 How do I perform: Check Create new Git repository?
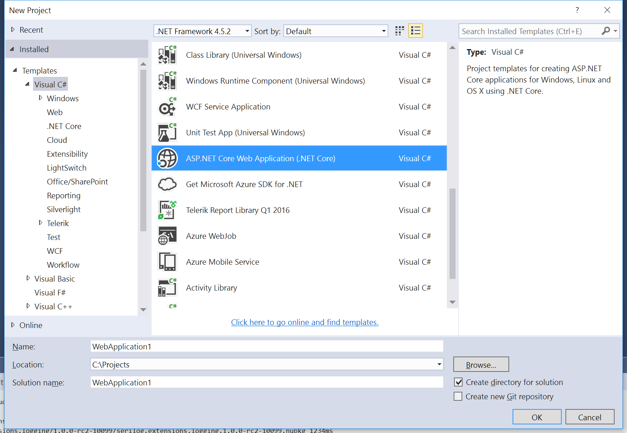458,396
